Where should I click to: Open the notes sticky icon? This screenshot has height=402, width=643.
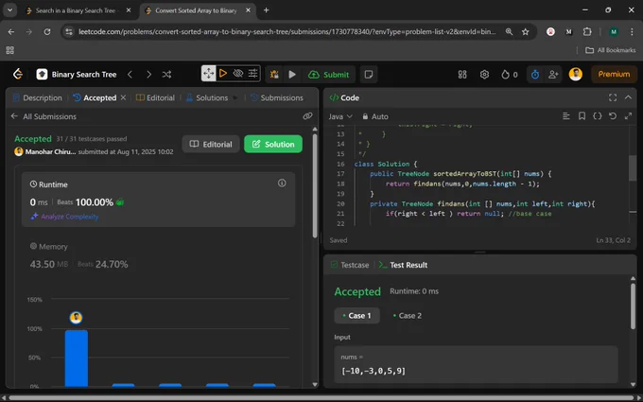369,74
